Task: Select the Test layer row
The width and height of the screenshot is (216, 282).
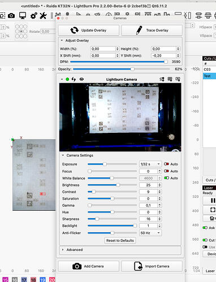Action: (x=209, y=76)
